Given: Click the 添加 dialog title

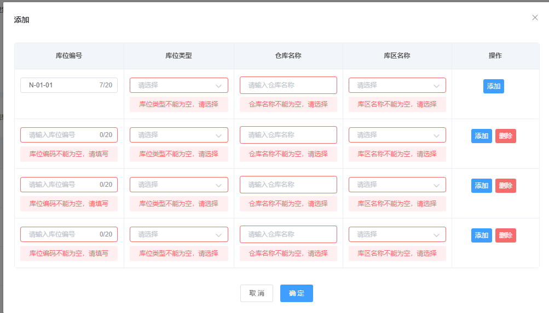Looking at the screenshot, I should (x=21, y=20).
